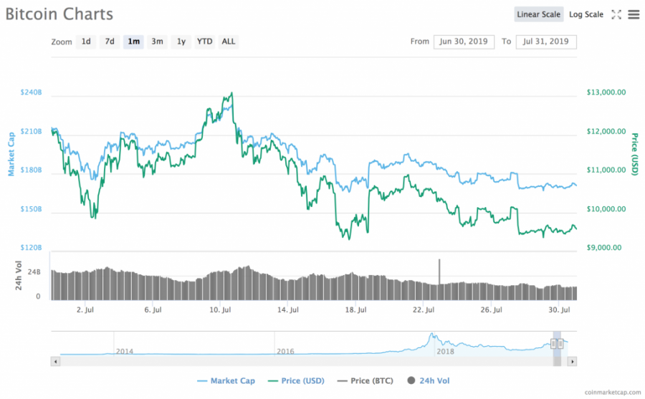This screenshot has width=645, height=399.
Task: Click the 30. Jul x-axis label
Action: pos(558,309)
